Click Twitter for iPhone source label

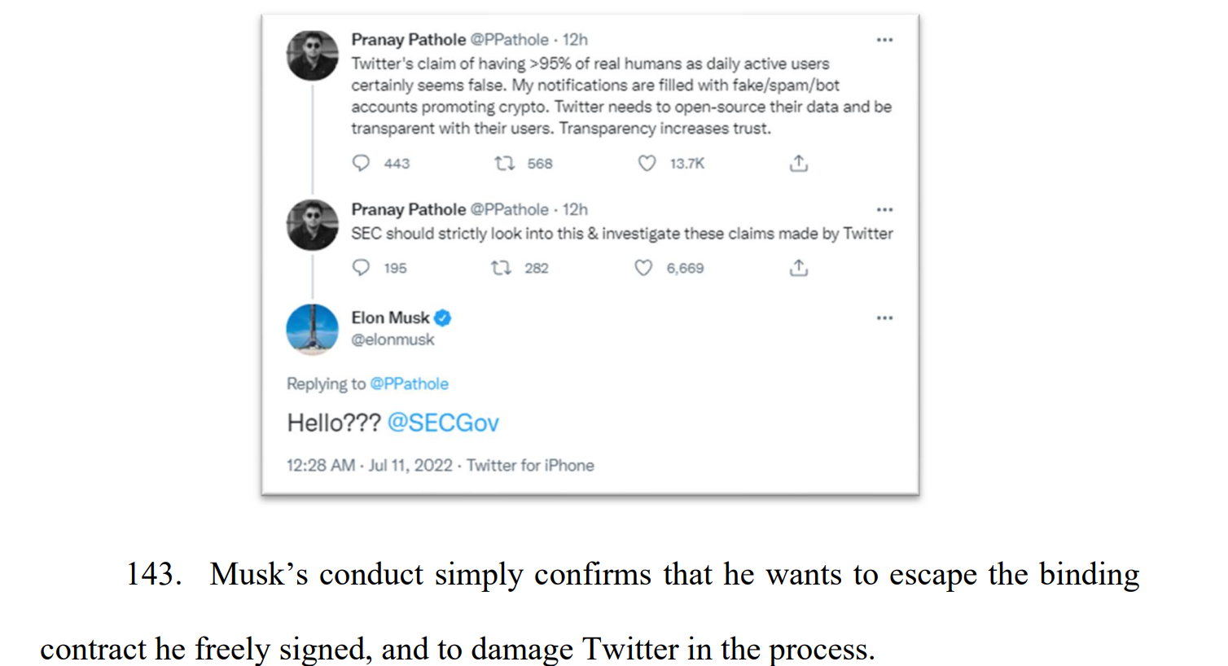click(530, 465)
